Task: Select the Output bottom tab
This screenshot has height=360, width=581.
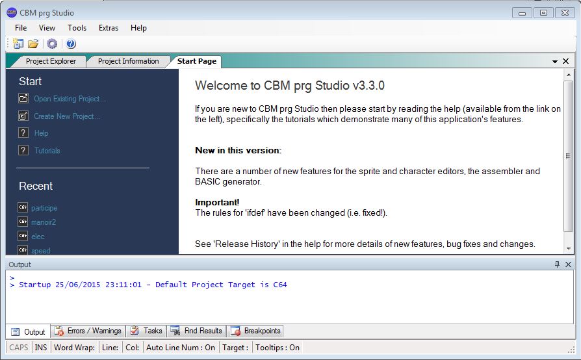Action: coord(28,331)
